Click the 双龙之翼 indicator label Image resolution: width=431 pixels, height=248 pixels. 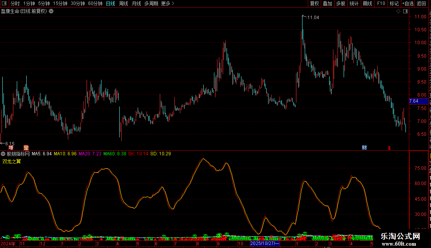pyautogui.click(x=11, y=161)
